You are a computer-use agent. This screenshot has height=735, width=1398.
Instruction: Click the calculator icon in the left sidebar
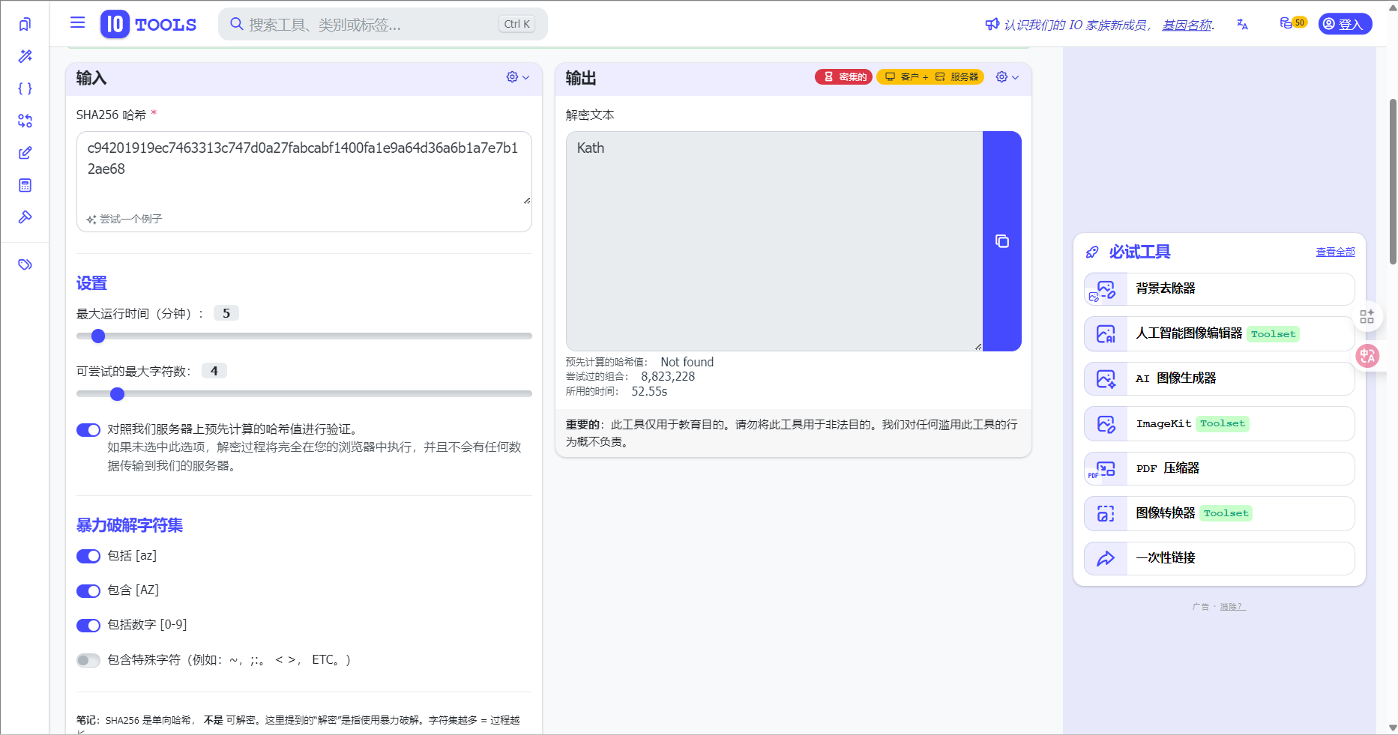[x=25, y=185]
